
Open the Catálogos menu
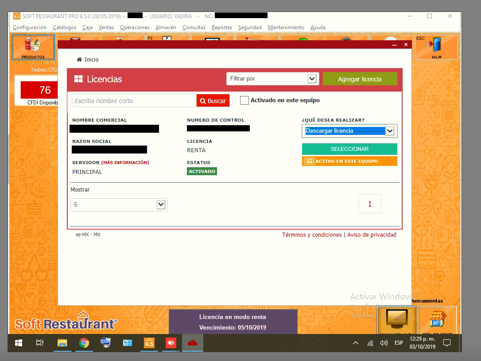64,27
